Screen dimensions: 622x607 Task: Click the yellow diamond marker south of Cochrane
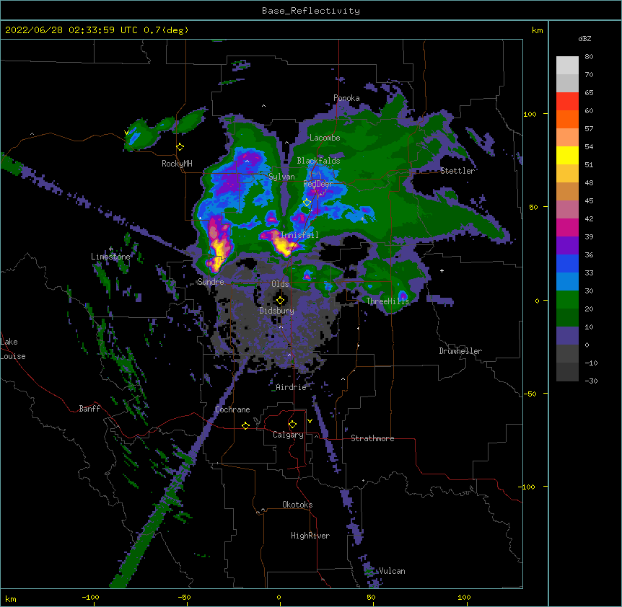click(x=245, y=425)
